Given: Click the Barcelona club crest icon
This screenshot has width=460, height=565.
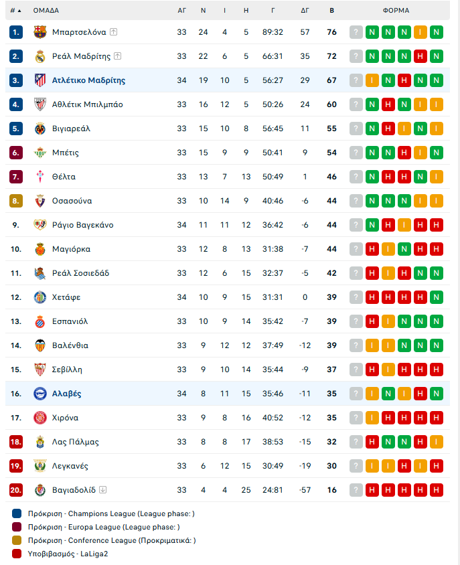Looking at the screenshot, I should coord(40,32).
